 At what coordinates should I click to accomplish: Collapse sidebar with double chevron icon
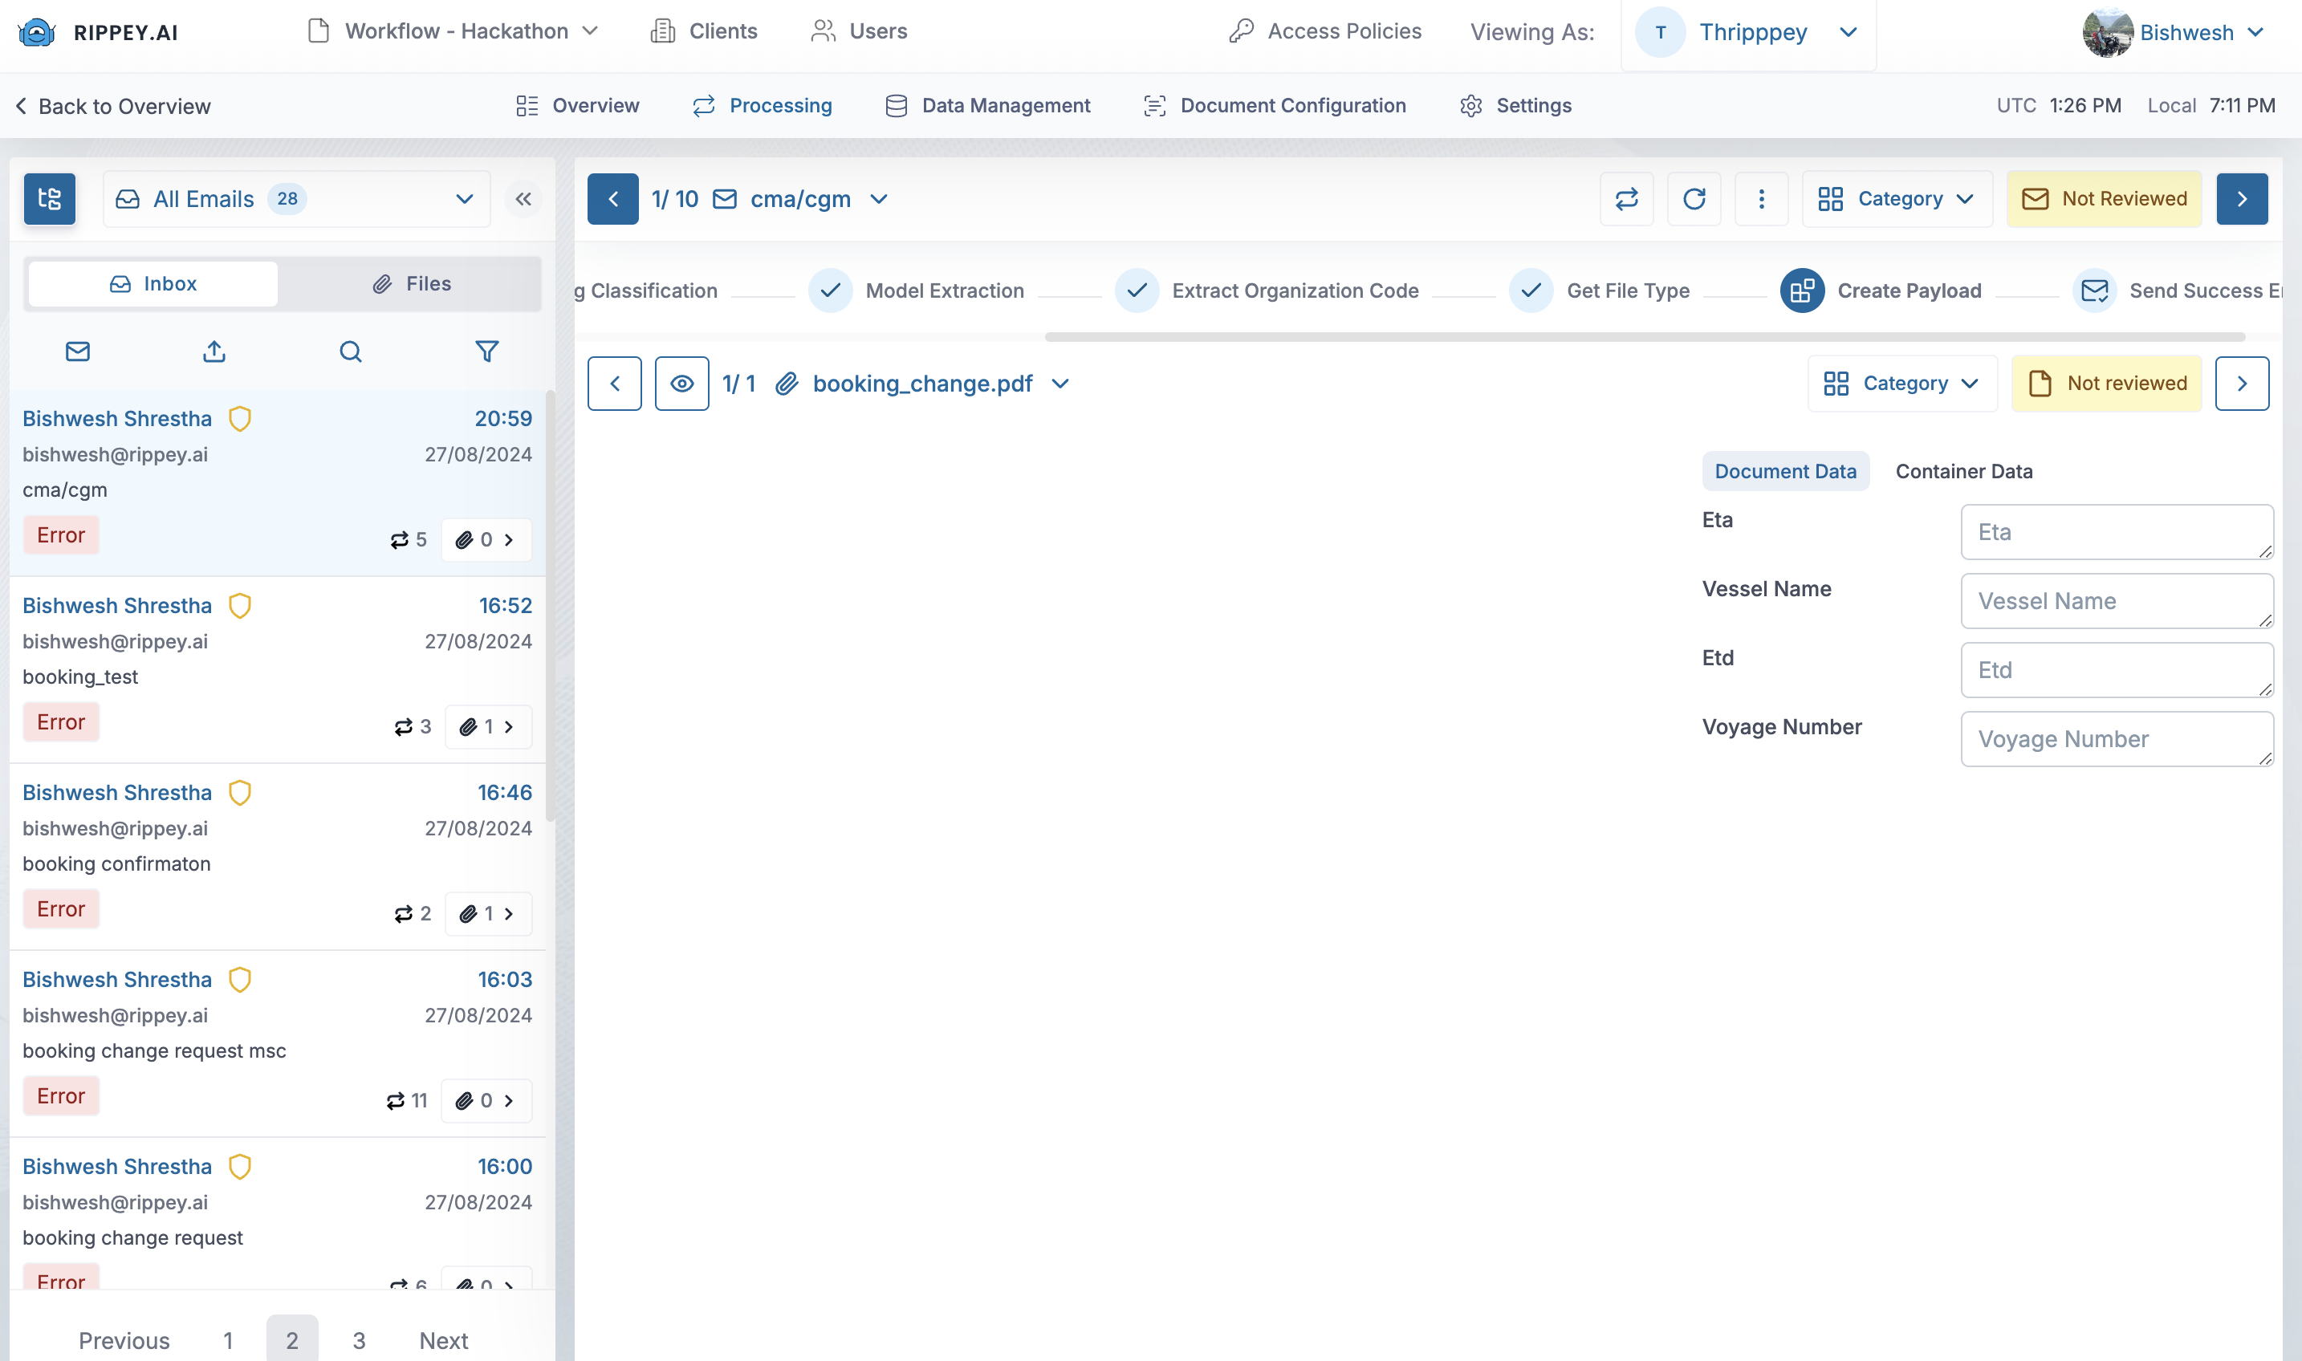[523, 199]
